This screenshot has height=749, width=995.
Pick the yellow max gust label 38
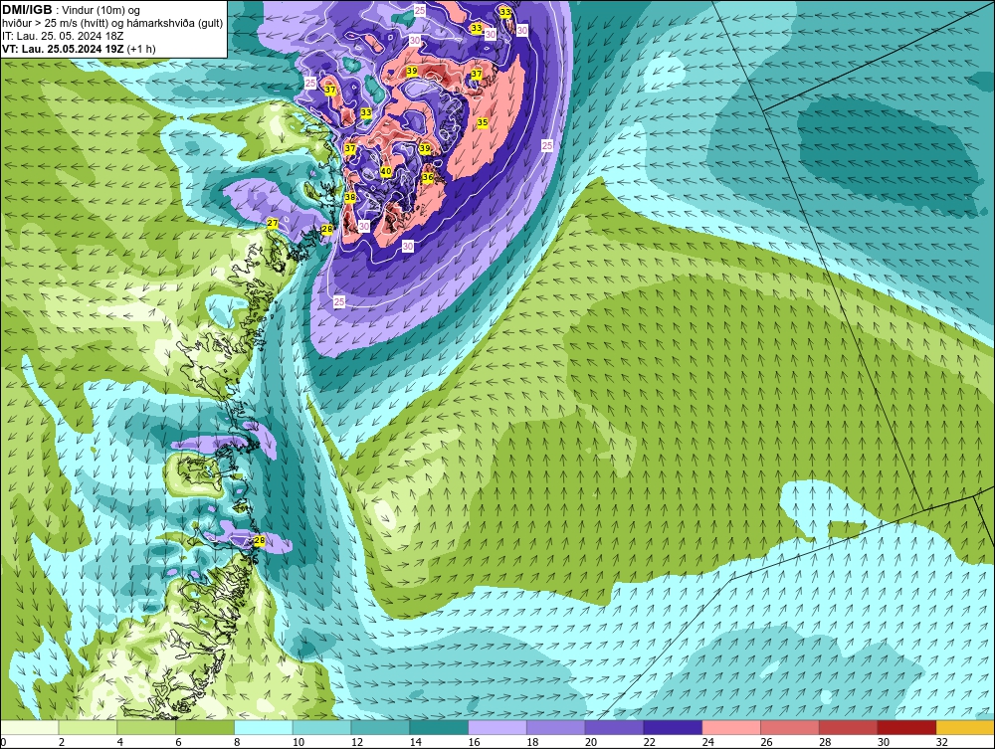click(349, 197)
